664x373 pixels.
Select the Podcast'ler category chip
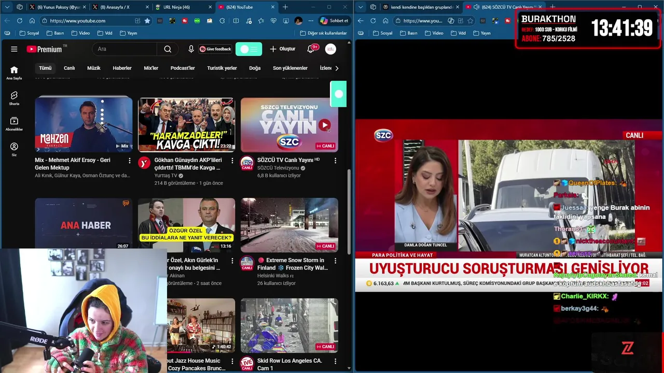point(183,68)
